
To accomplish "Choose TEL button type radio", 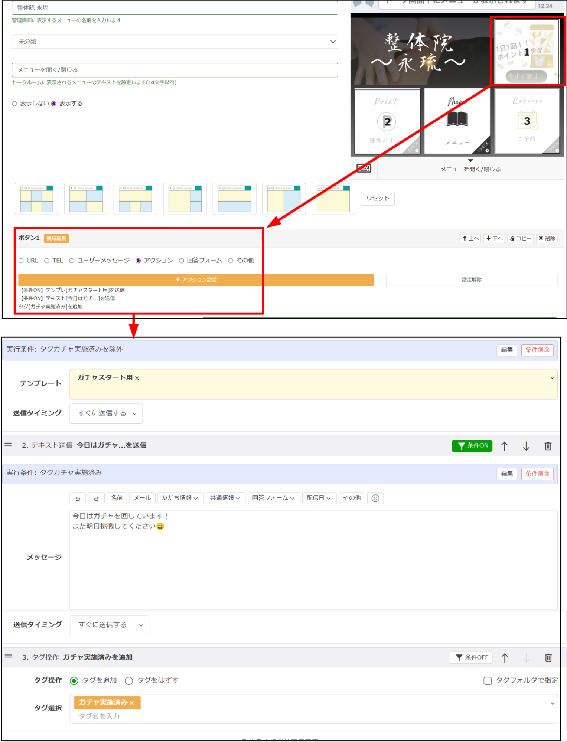I will (47, 261).
